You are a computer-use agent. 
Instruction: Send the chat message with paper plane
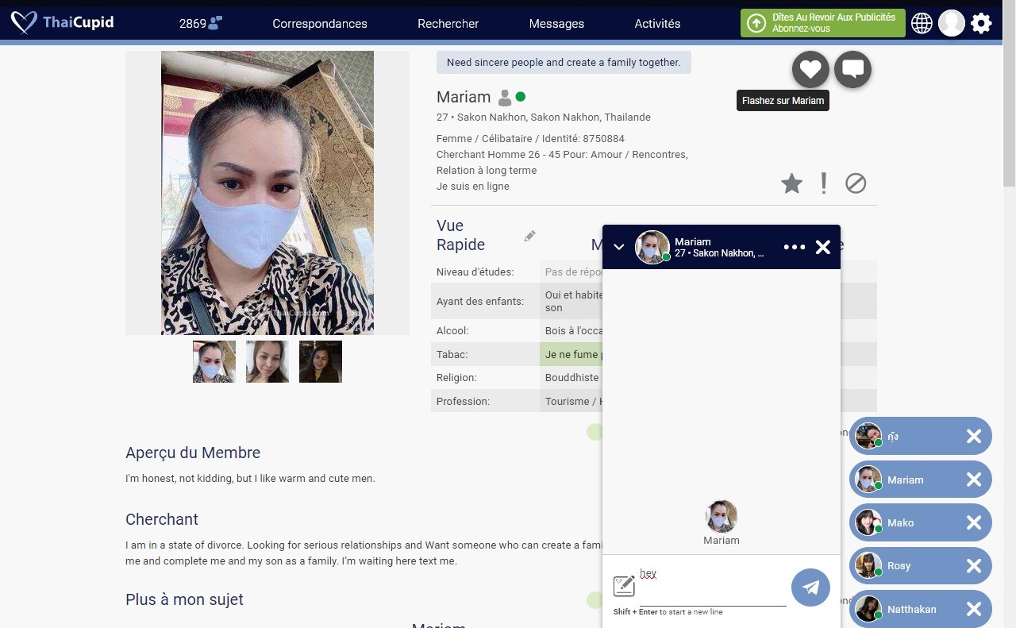pos(810,588)
